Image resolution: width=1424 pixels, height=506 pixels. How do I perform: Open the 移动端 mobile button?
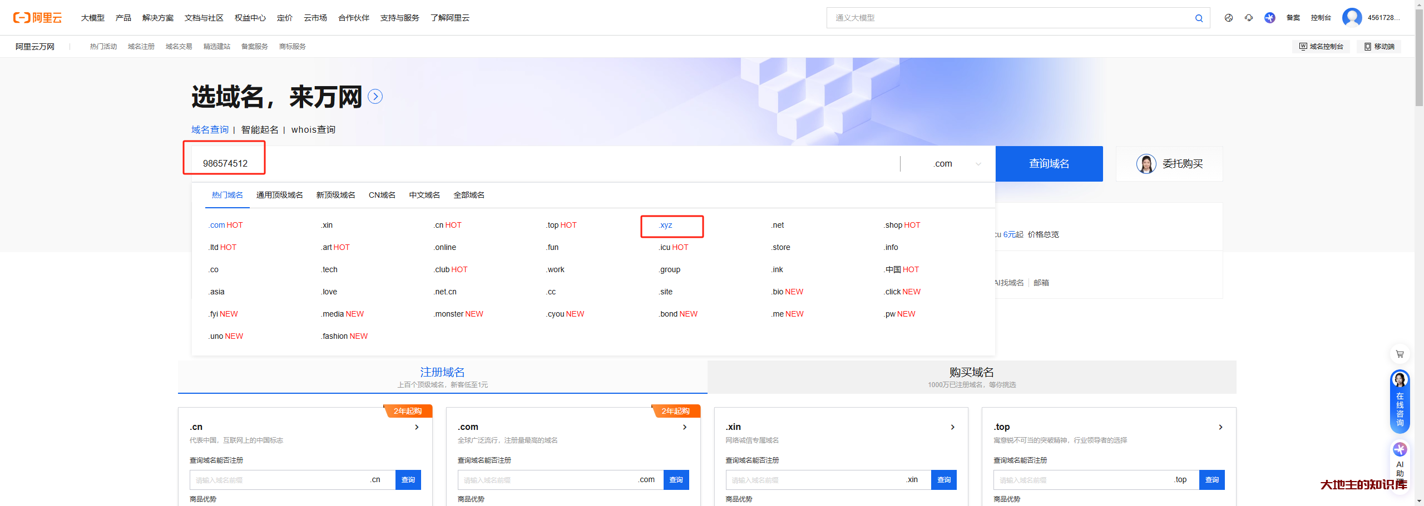[1379, 47]
